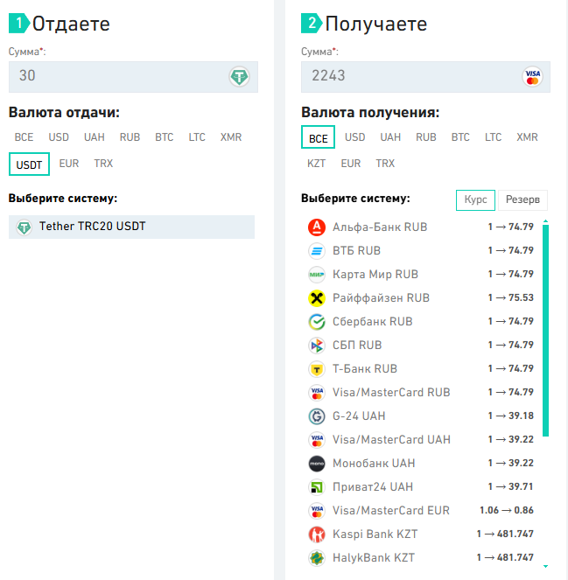Click Visa/MasterCard RUB row icon
Image resolution: width=568 pixels, height=580 pixels.
click(317, 393)
